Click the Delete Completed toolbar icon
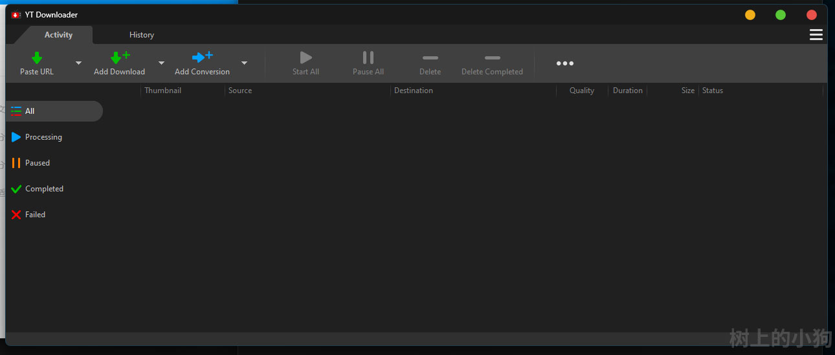This screenshot has height=355, width=835. [492, 58]
